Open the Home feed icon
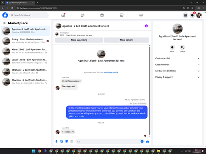Viewport: 206px width, 154px height. coord(63,15)
